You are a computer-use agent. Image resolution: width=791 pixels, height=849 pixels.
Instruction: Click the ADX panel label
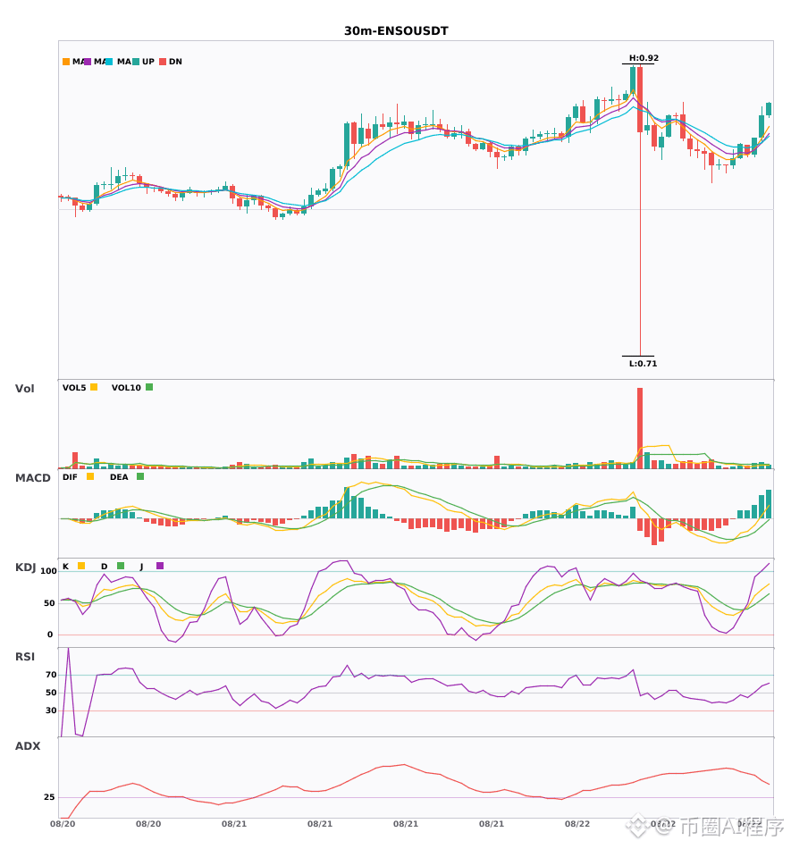click(x=28, y=746)
